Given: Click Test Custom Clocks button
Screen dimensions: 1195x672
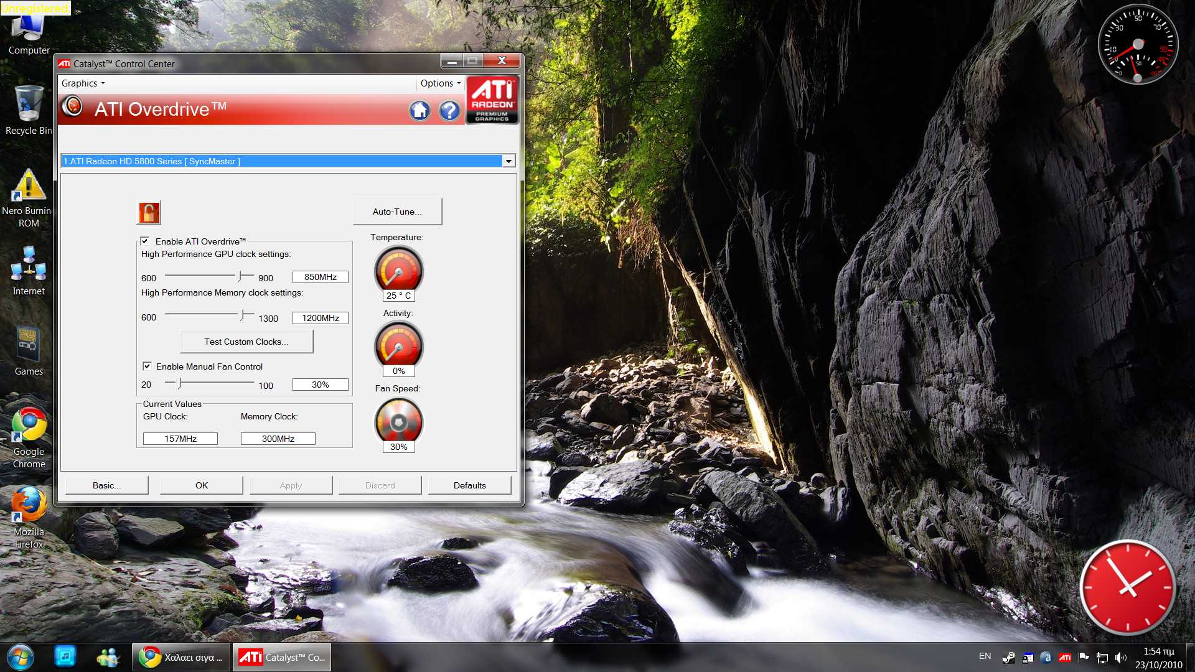Looking at the screenshot, I should 246,342.
